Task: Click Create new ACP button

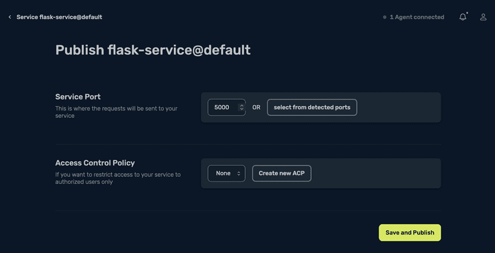Action: pyautogui.click(x=282, y=173)
